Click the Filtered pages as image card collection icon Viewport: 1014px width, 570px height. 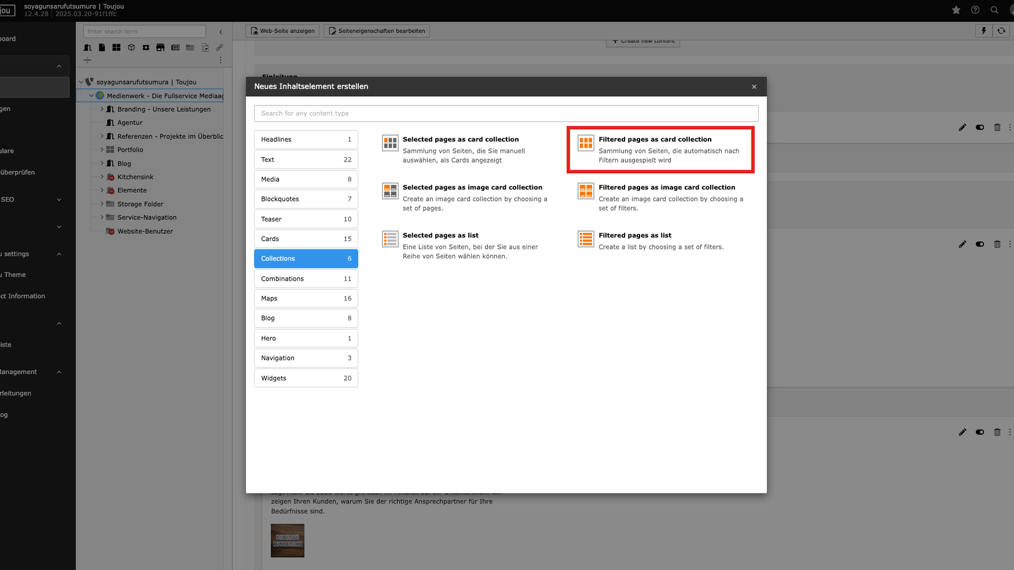coord(586,191)
